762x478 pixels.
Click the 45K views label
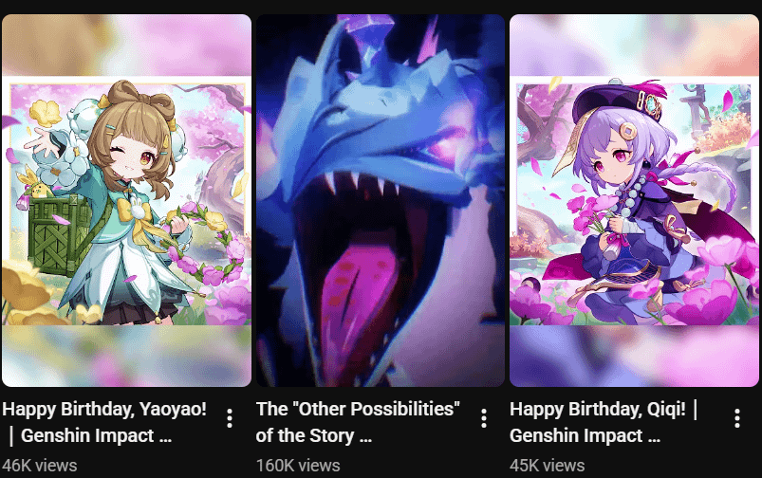pyautogui.click(x=548, y=466)
